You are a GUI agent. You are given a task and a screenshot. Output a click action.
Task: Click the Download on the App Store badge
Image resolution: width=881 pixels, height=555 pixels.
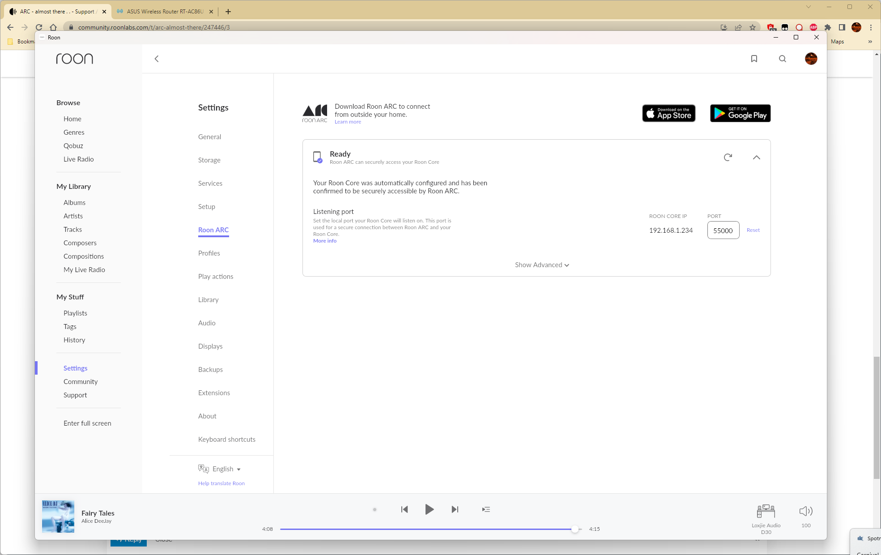pyautogui.click(x=668, y=113)
